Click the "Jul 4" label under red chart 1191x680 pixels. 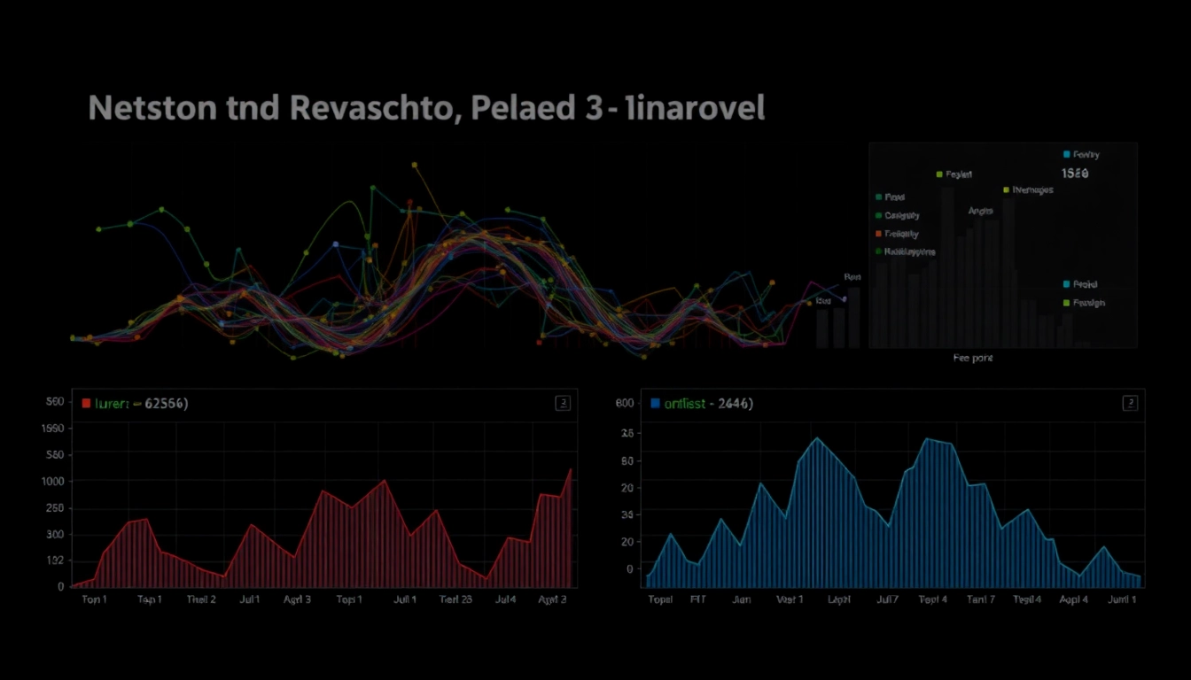pos(505,599)
